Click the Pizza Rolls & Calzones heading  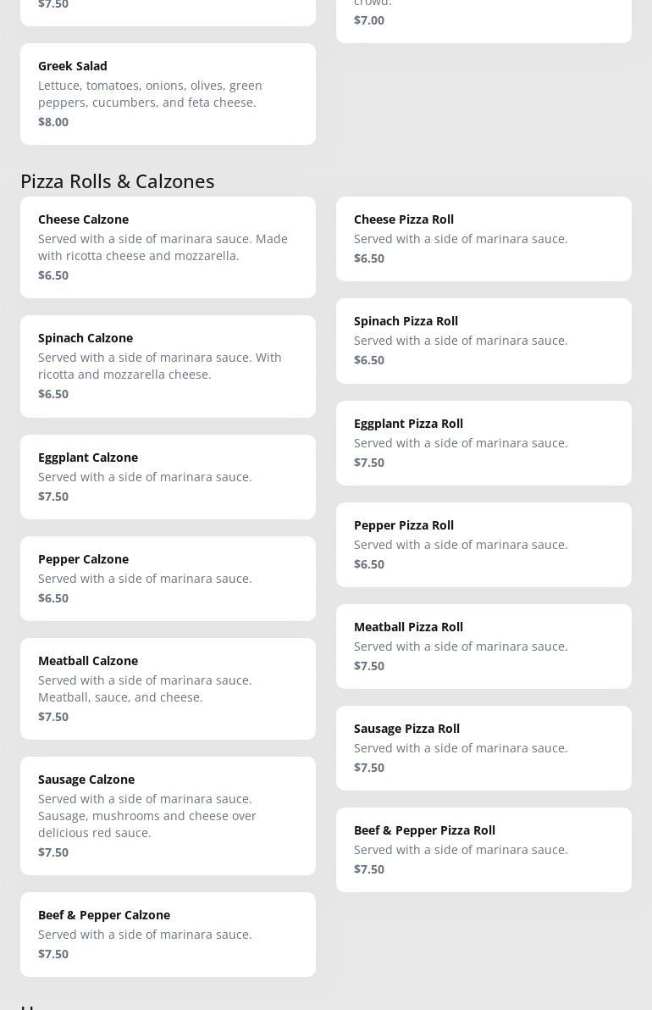(118, 181)
